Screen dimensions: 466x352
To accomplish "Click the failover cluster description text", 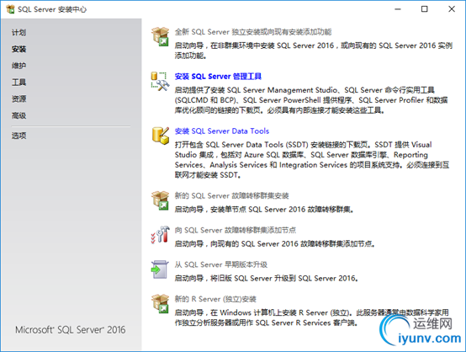I will 264,210.
